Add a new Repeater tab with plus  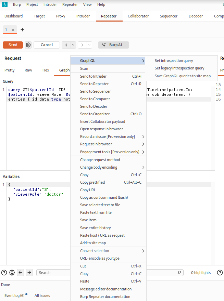coord(23,29)
